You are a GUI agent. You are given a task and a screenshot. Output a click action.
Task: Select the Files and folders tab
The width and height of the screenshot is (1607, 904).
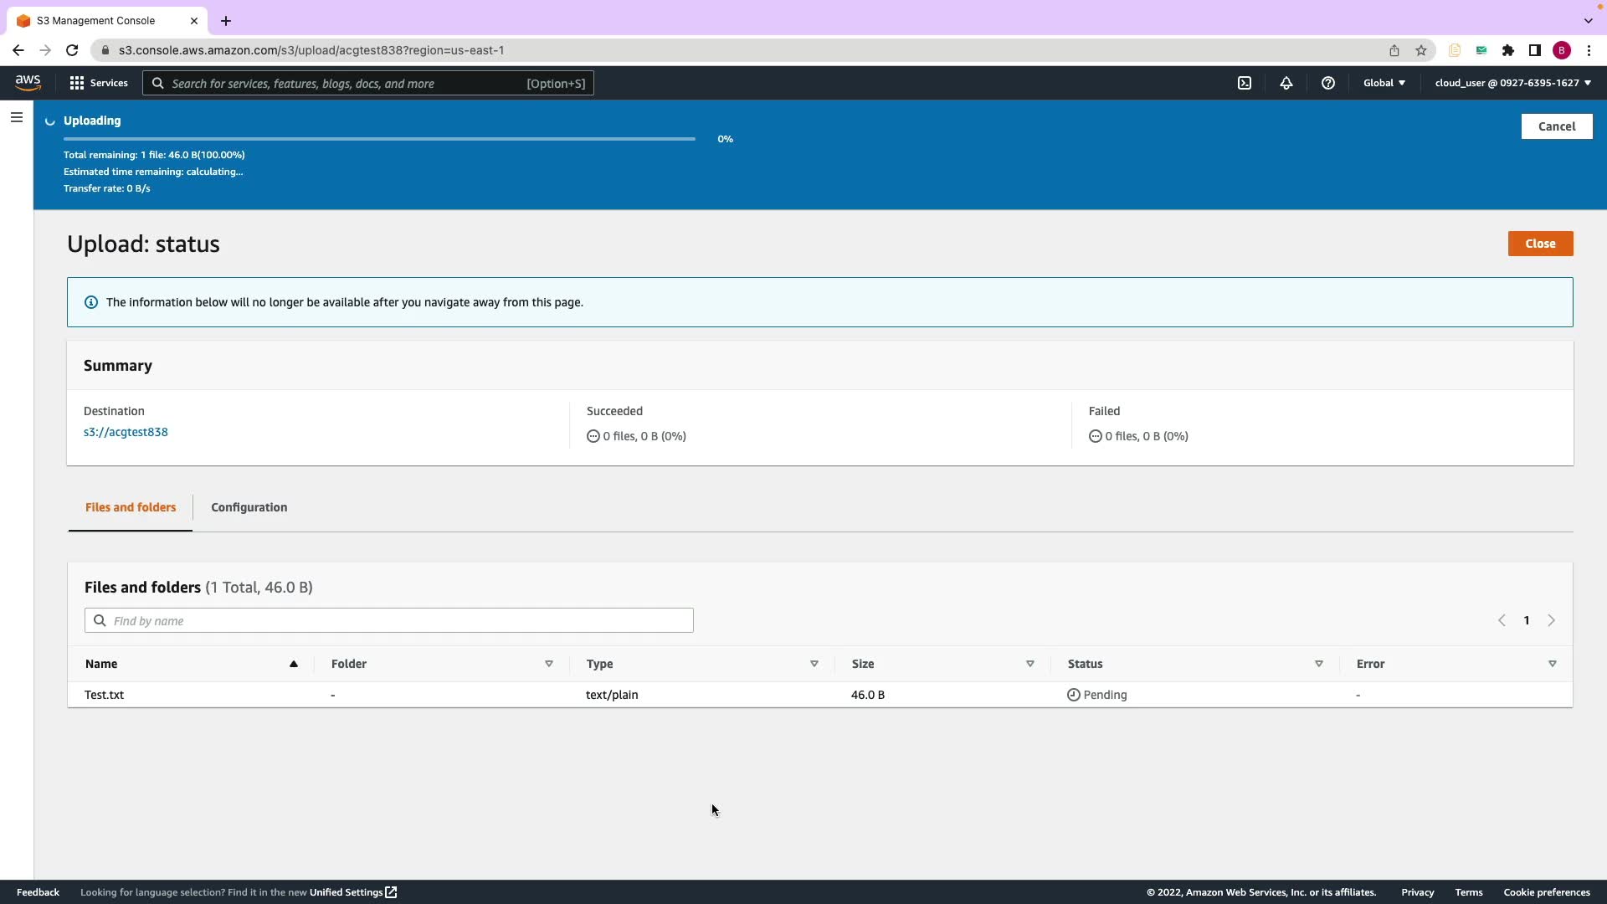(x=131, y=507)
